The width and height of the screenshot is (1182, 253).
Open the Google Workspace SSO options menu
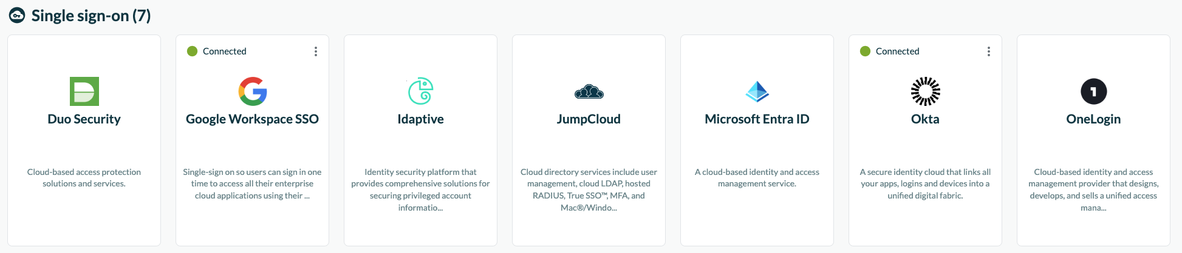[316, 51]
